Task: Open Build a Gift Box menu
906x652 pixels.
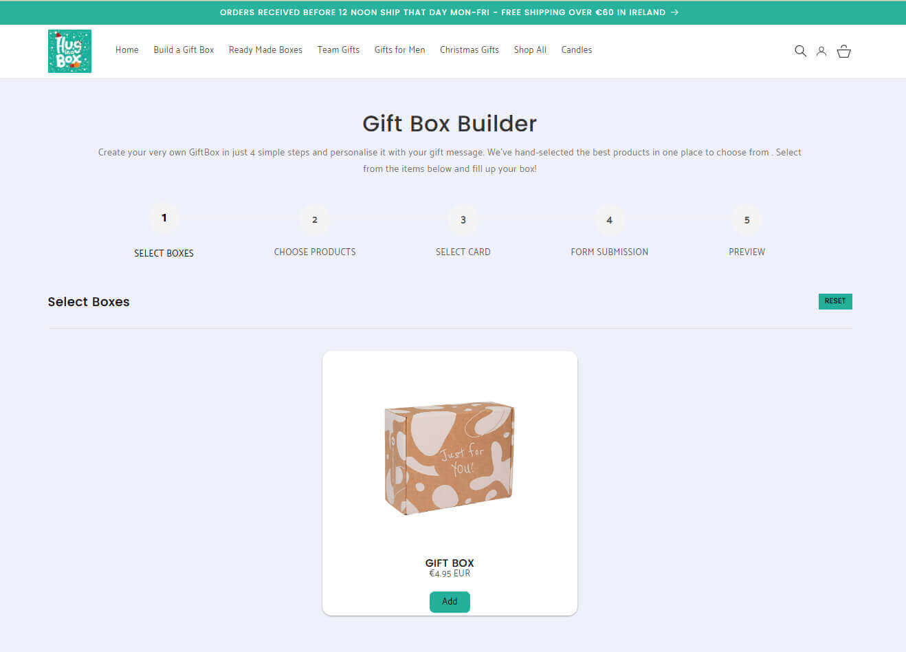Action: point(184,50)
